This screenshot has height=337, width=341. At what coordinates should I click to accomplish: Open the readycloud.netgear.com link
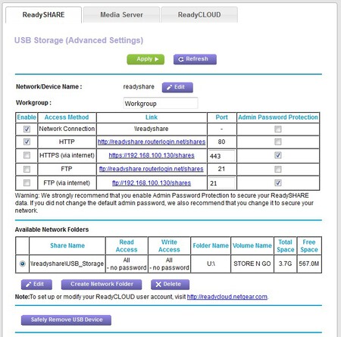pos(227,297)
